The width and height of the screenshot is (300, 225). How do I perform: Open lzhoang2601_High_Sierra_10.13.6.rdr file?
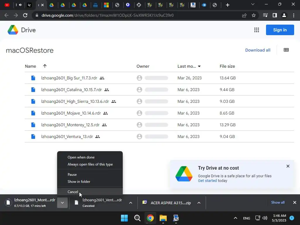click(75, 101)
